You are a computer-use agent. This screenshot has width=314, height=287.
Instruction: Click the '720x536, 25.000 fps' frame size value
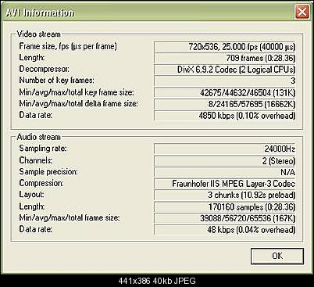pos(224,47)
